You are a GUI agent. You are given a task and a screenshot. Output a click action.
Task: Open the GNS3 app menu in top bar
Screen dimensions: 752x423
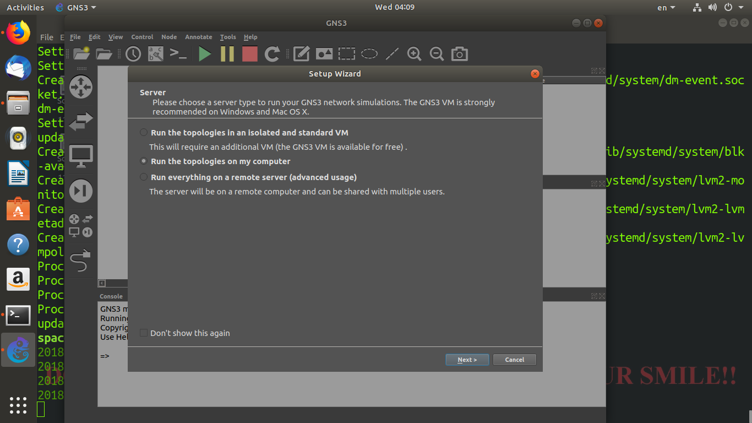tap(76, 7)
